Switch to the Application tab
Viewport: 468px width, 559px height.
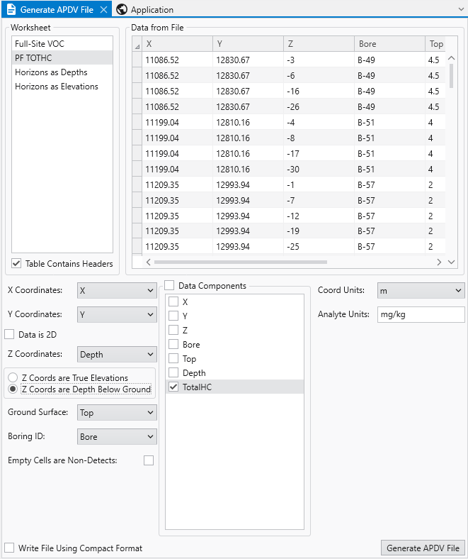[x=152, y=10]
